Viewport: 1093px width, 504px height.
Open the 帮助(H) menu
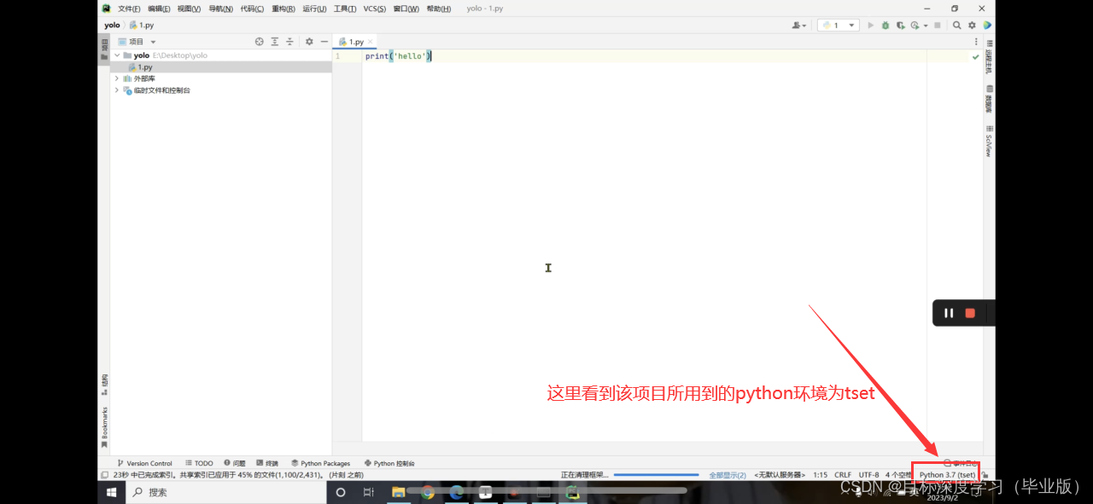[x=438, y=9]
